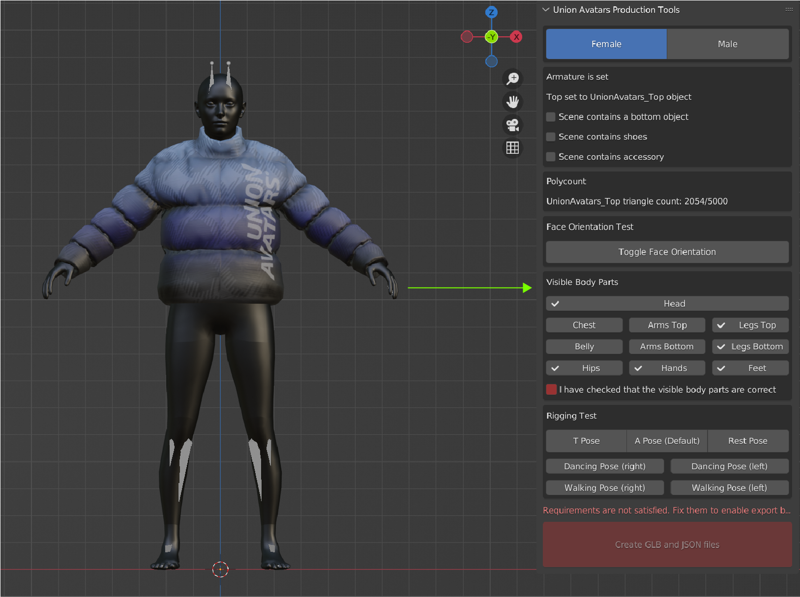800x597 pixels.
Task: Collapse Union Avatars Production Tools panel
Action: (x=546, y=10)
